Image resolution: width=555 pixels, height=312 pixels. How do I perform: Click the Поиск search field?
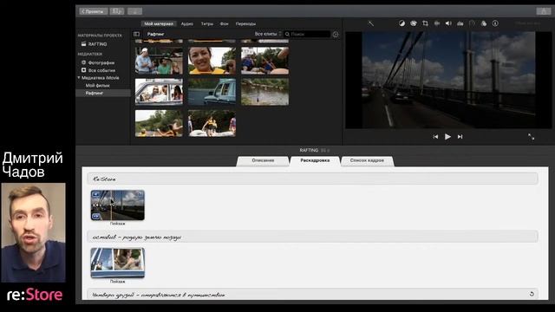(x=307, y=34)
